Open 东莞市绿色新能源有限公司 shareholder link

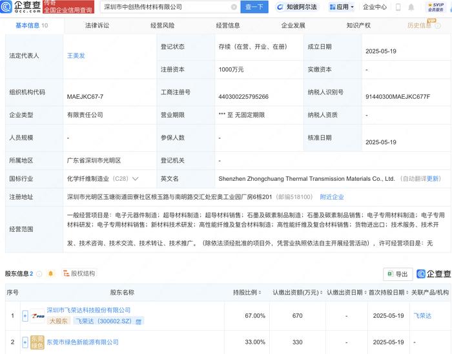point(83,342)
